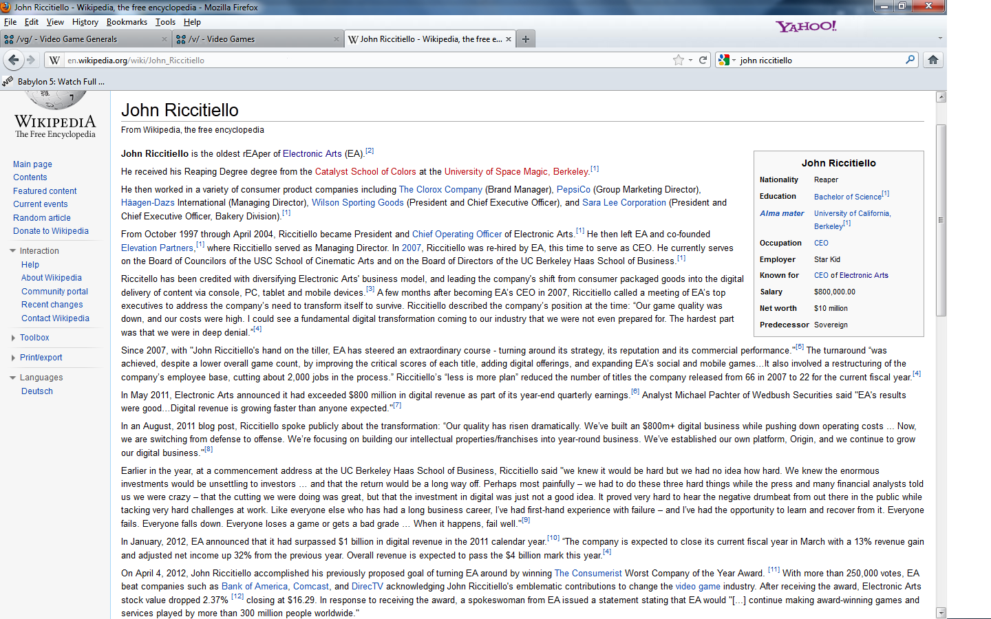
Task: Open the Chief Operating Officer link
Action: 457,235
